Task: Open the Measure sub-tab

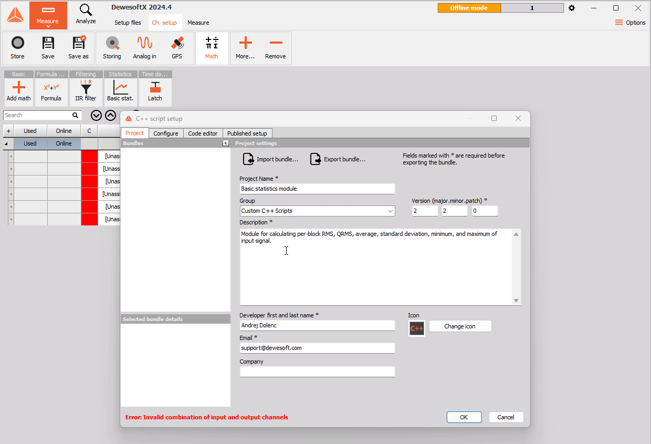Action: [198, 23]
